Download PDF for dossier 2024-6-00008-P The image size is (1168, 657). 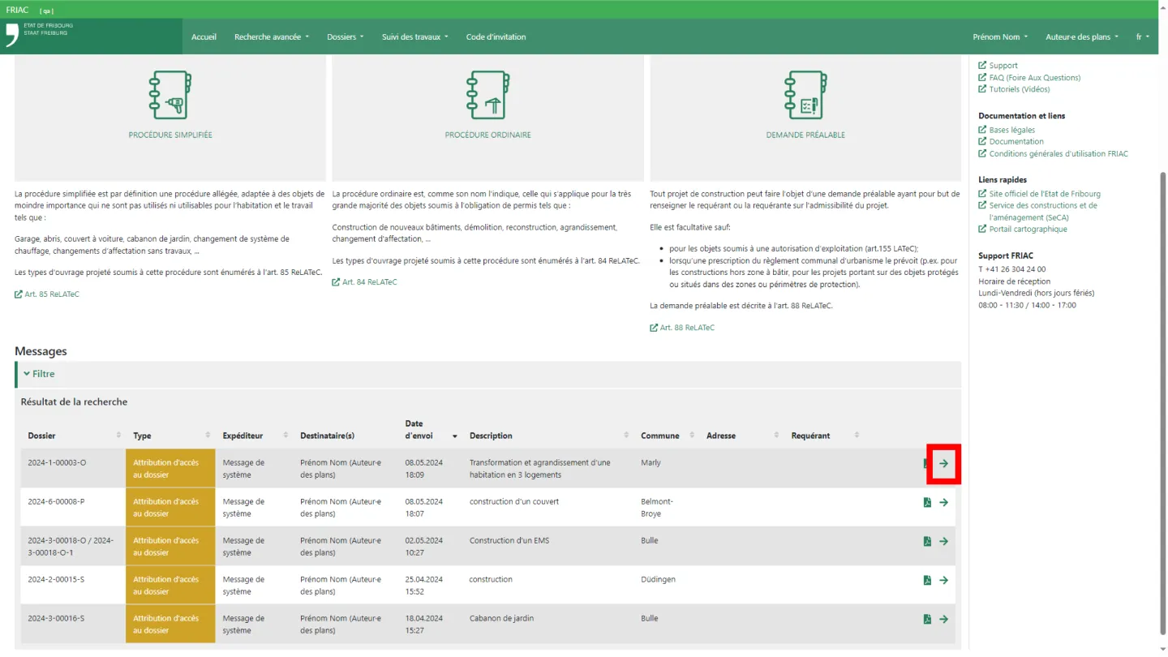(x=927, y=503)
